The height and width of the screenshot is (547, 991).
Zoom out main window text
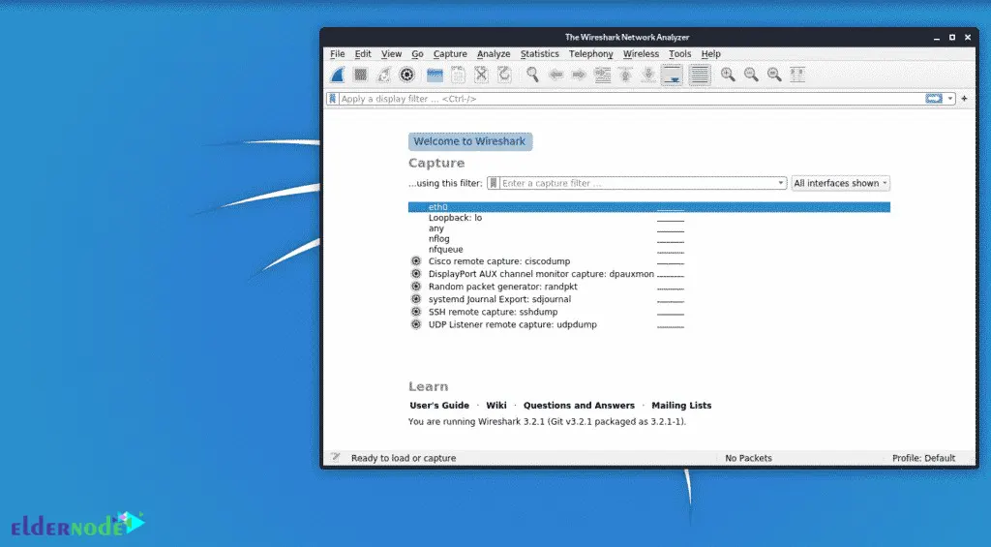[x=751, y=75]
